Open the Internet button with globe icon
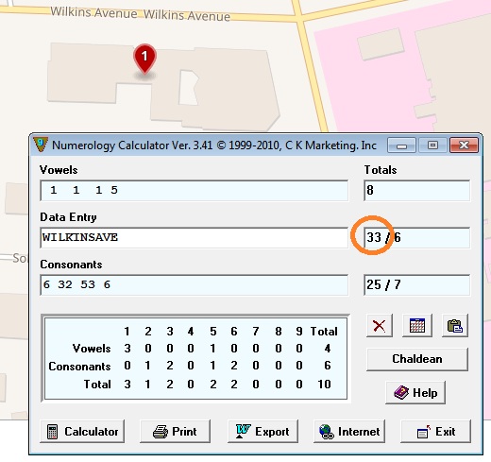The image size is (491, 462). click(349, 432)
